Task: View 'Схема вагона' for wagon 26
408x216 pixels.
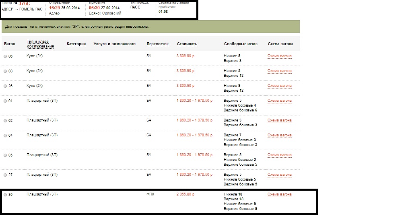Action: point(280,86)
